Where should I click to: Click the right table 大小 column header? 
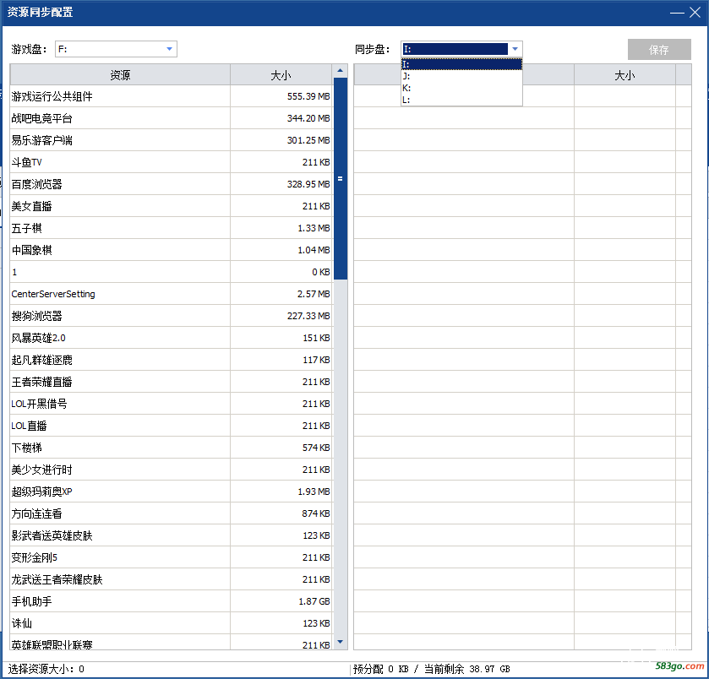[x=624, y=74]
